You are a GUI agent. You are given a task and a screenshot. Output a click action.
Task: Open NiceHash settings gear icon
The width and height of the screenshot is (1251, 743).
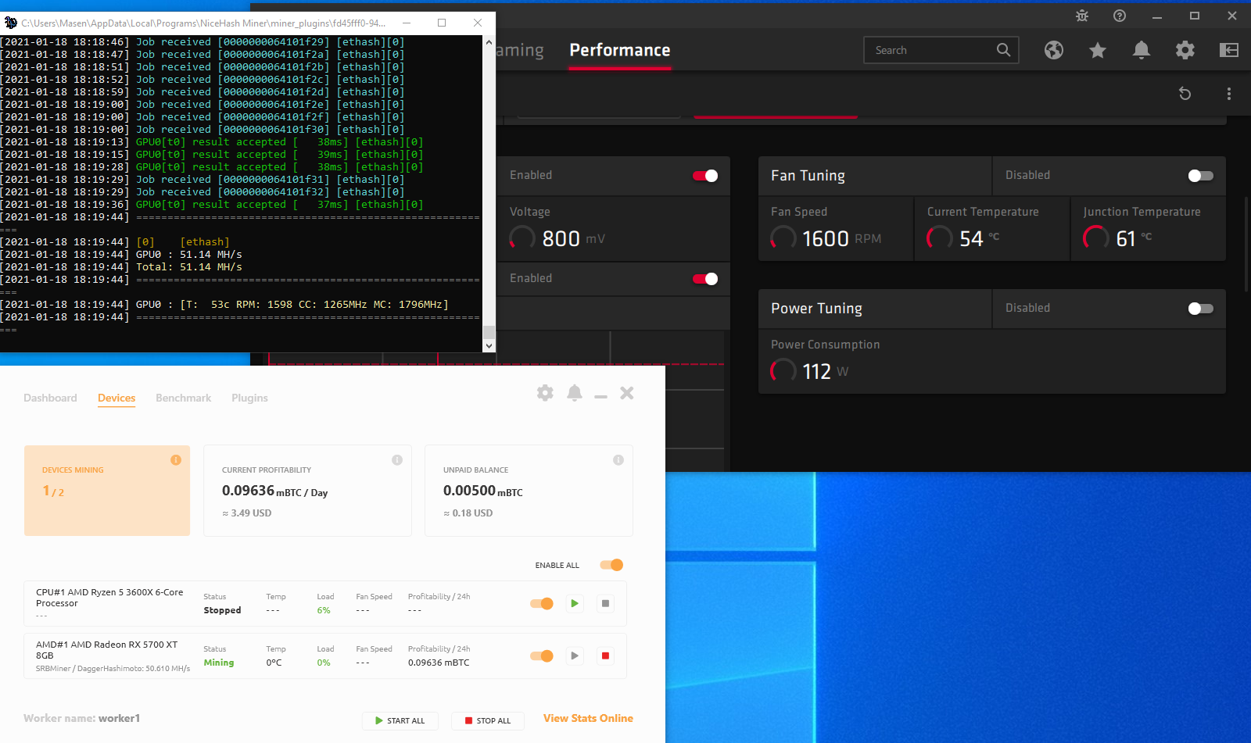point(545,393)
